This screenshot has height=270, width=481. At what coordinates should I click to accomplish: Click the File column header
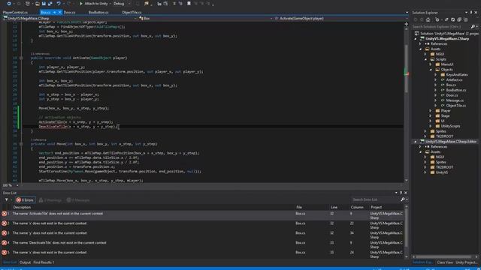(299, 207)
